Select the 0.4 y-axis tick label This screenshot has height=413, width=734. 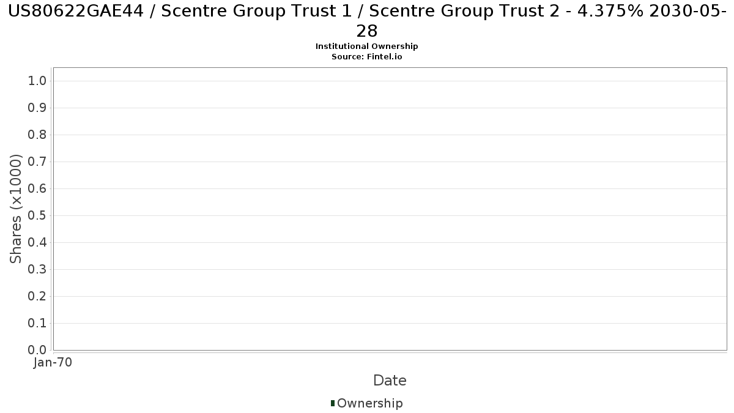tap(37, 243)
